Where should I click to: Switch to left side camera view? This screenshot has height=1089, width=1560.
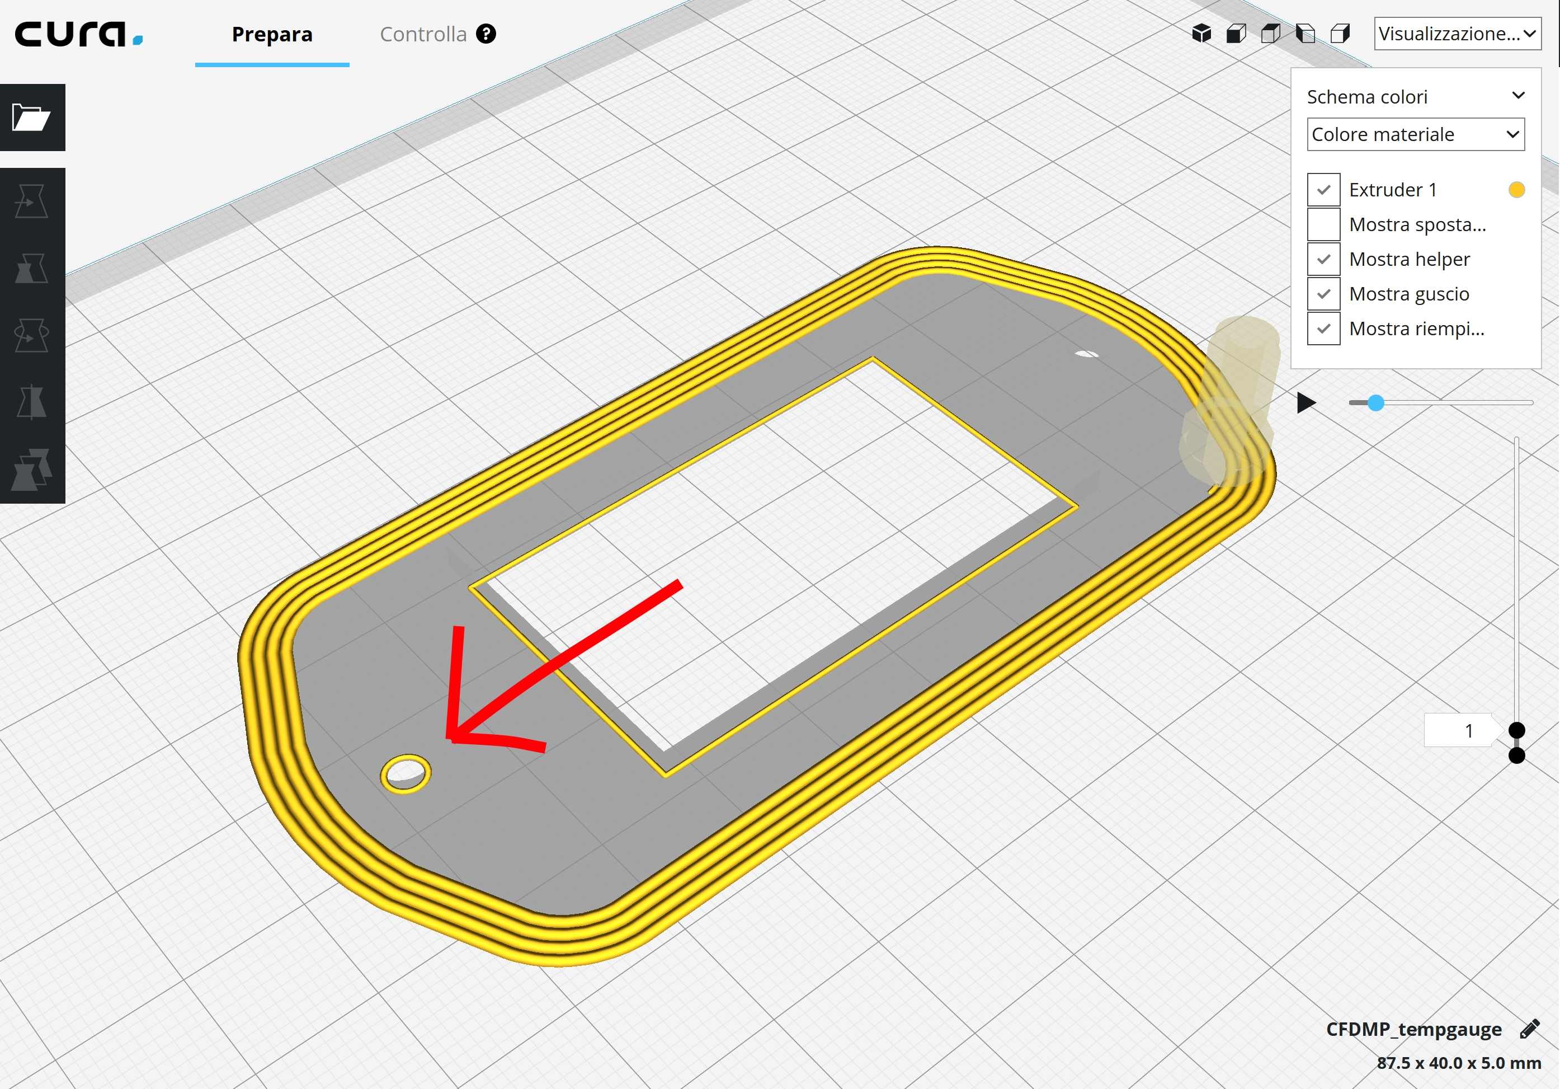tap(1305, 34)
